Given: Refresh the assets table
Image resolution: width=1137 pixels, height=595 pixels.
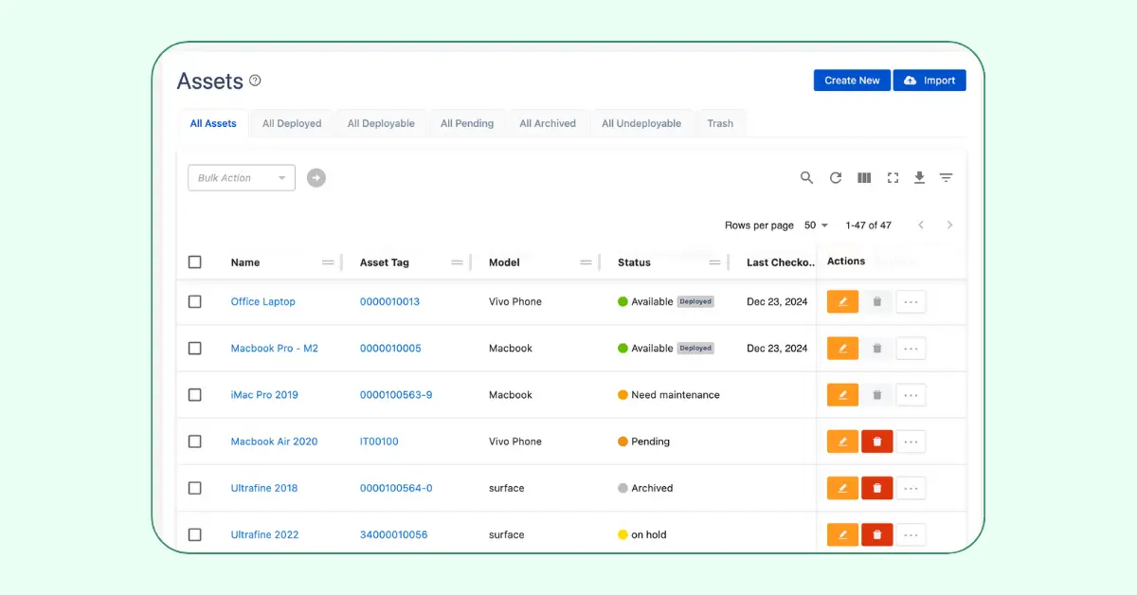Looking at the screenshot, I should click(x=836, y=177).
